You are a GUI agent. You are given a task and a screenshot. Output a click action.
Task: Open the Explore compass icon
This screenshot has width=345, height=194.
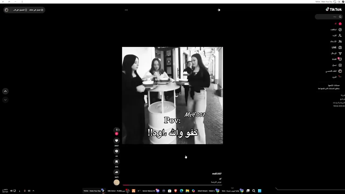click(340, 30)
